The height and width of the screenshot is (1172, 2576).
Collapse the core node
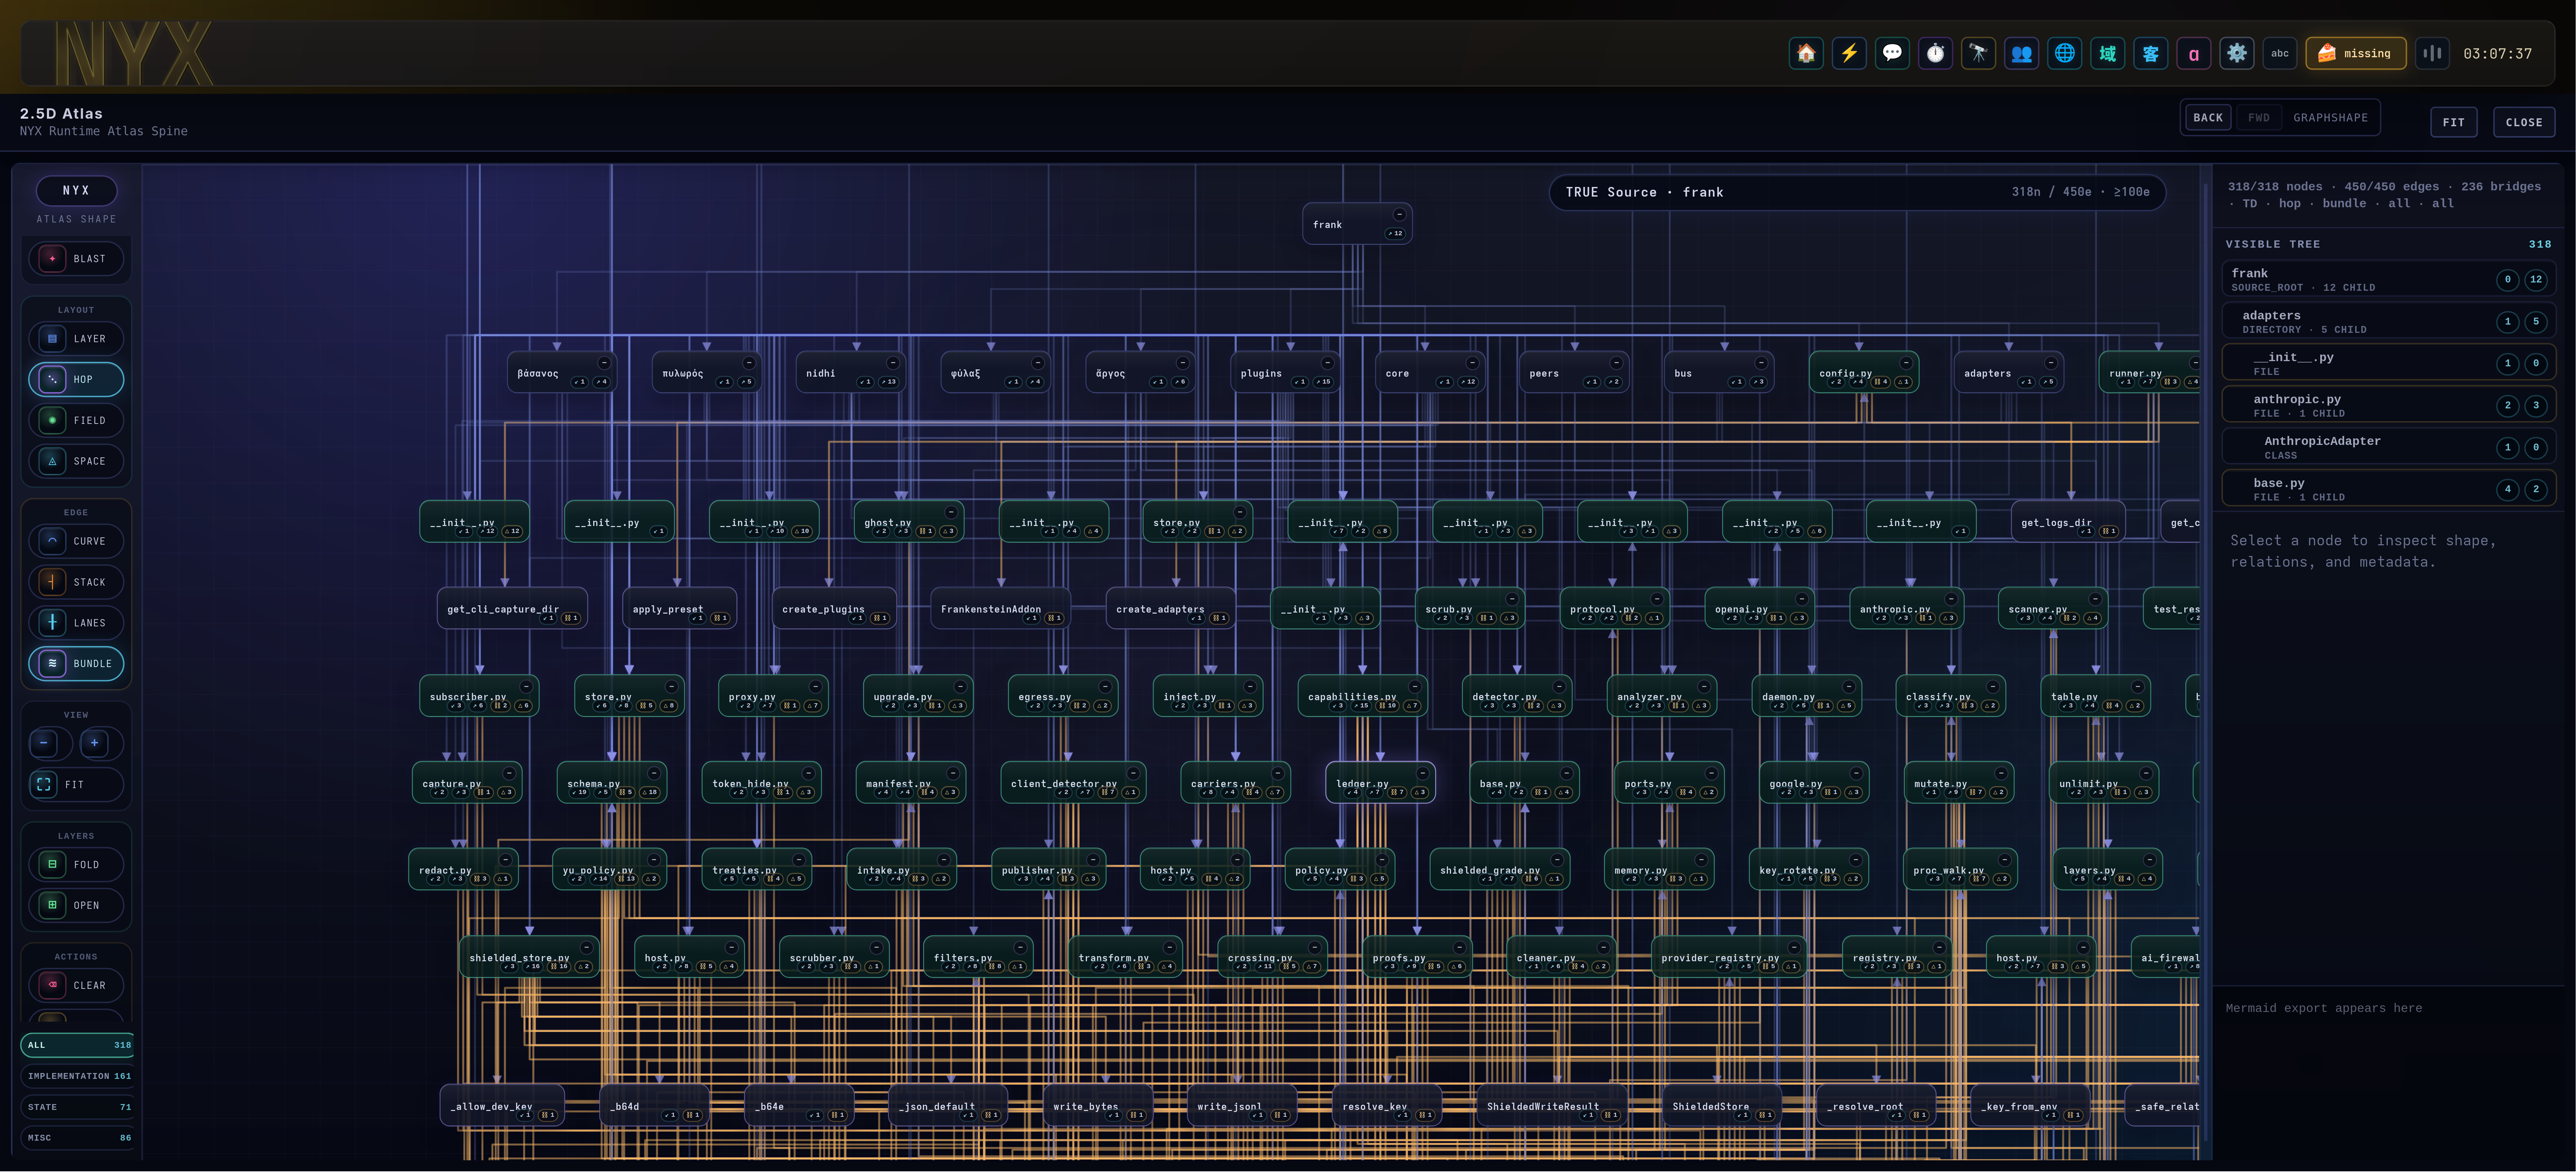(1472, 363)
